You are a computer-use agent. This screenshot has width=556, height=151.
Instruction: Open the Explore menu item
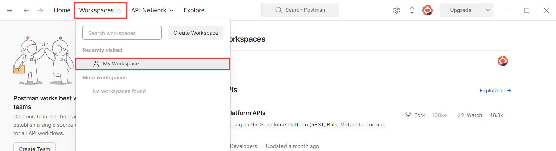194,10
